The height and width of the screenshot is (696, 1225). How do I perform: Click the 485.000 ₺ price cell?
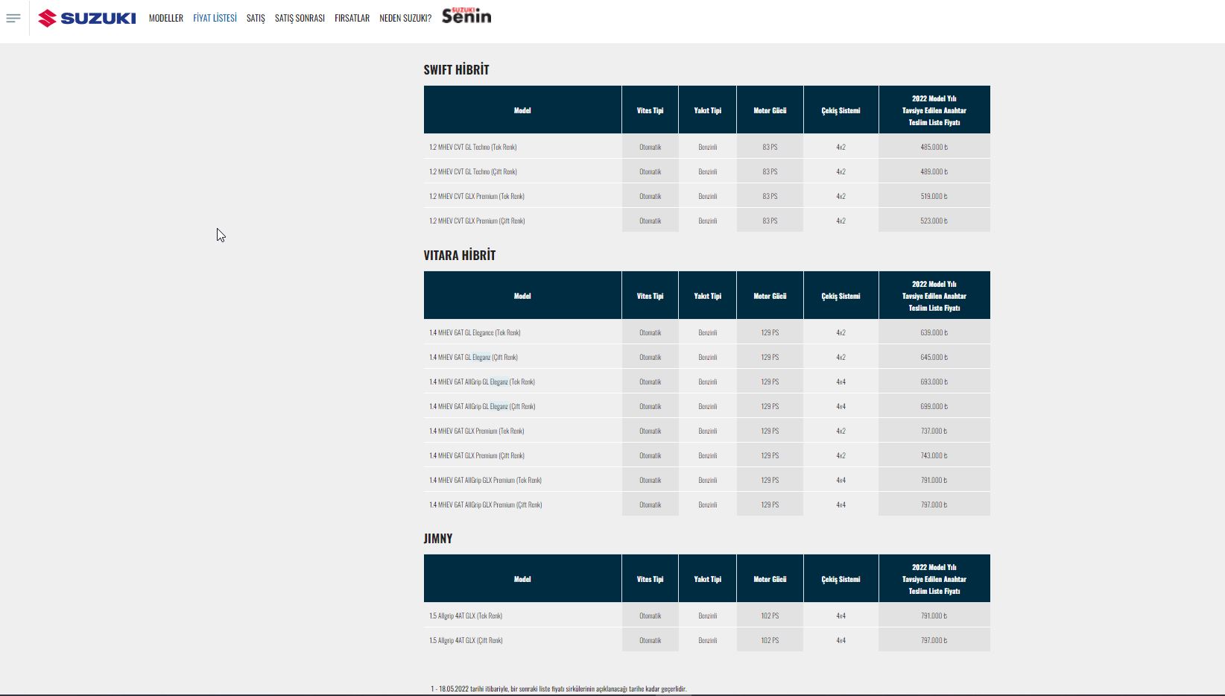click(934, 147)
